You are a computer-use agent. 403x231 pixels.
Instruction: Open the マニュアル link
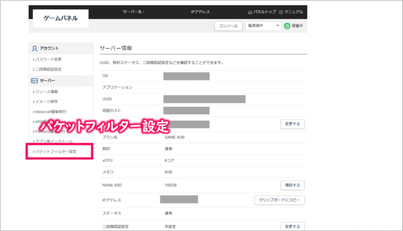pos(293,12)
